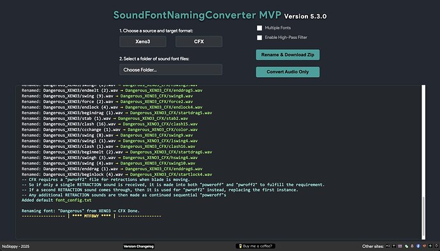Click Convert Audio Only button
Screen dimensions: 440x251
(288, 72)
